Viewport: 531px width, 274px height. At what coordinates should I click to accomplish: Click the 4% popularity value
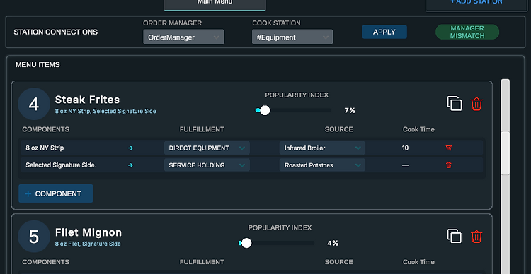(333, 243)
